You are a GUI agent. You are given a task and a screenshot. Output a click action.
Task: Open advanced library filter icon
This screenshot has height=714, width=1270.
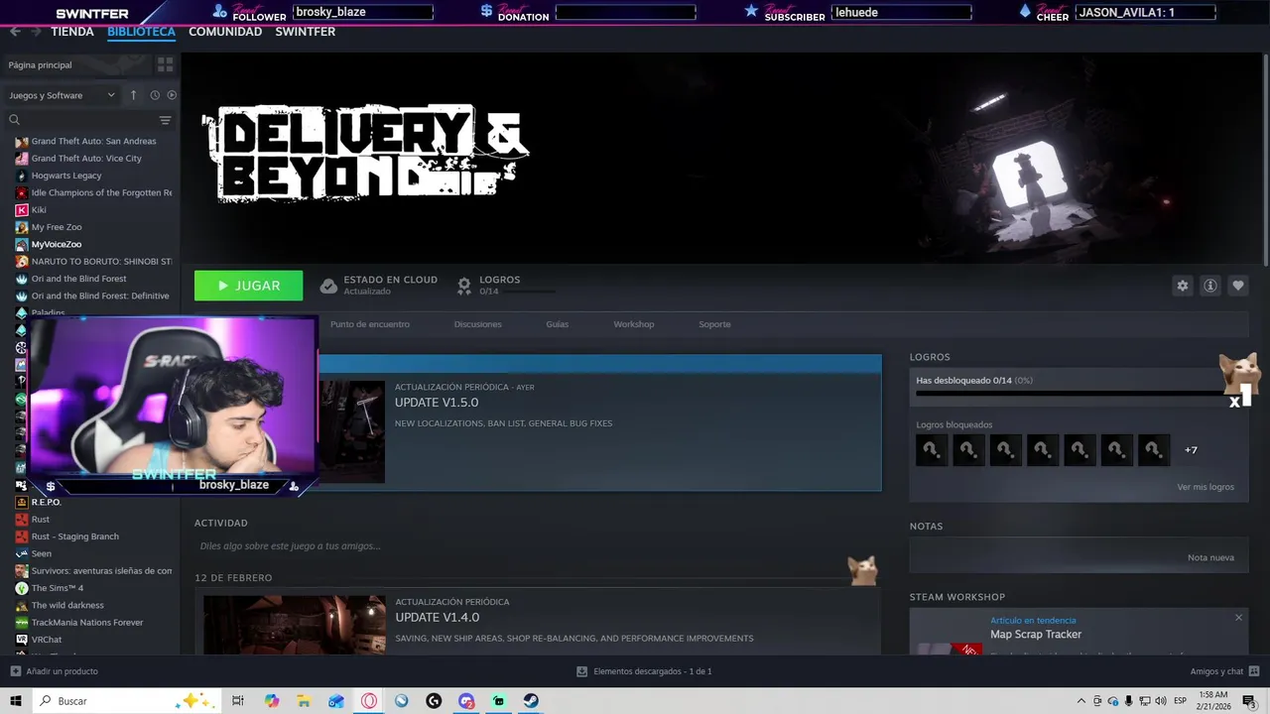[x=165, y=120]
